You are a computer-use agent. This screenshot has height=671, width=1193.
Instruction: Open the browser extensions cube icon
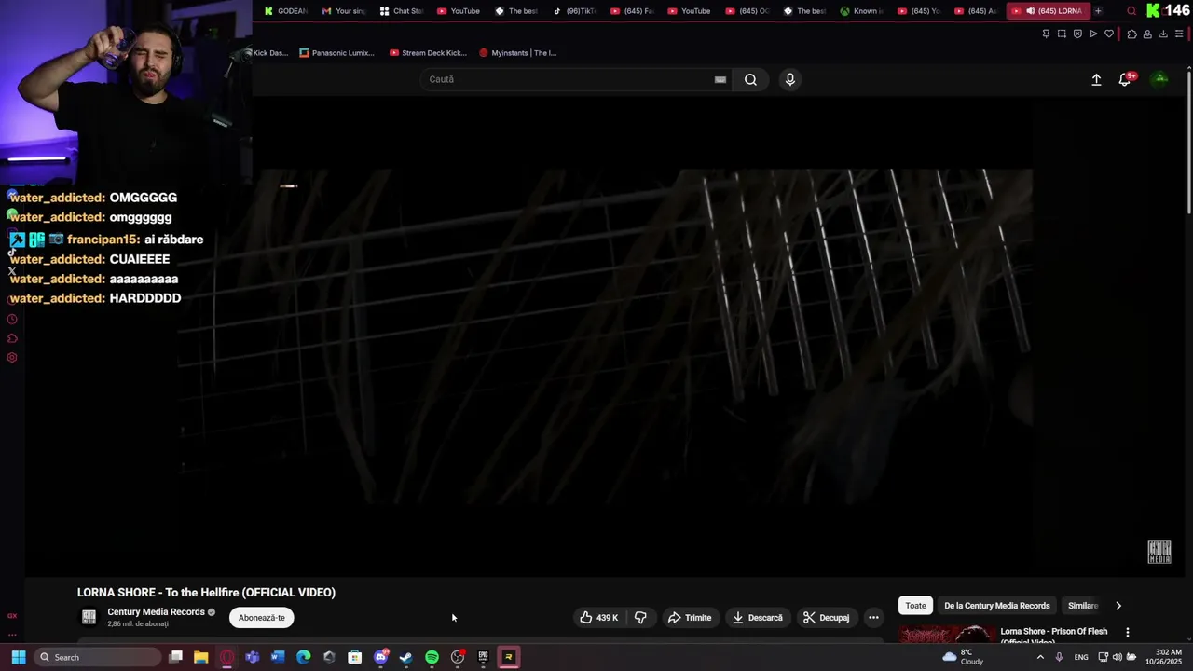coord(1132,34)
